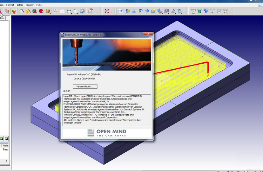The height and width of the screenshot is (172, 263).
Task: Click the blue S-curve icon in right toolbar
Action: [219, 11]
